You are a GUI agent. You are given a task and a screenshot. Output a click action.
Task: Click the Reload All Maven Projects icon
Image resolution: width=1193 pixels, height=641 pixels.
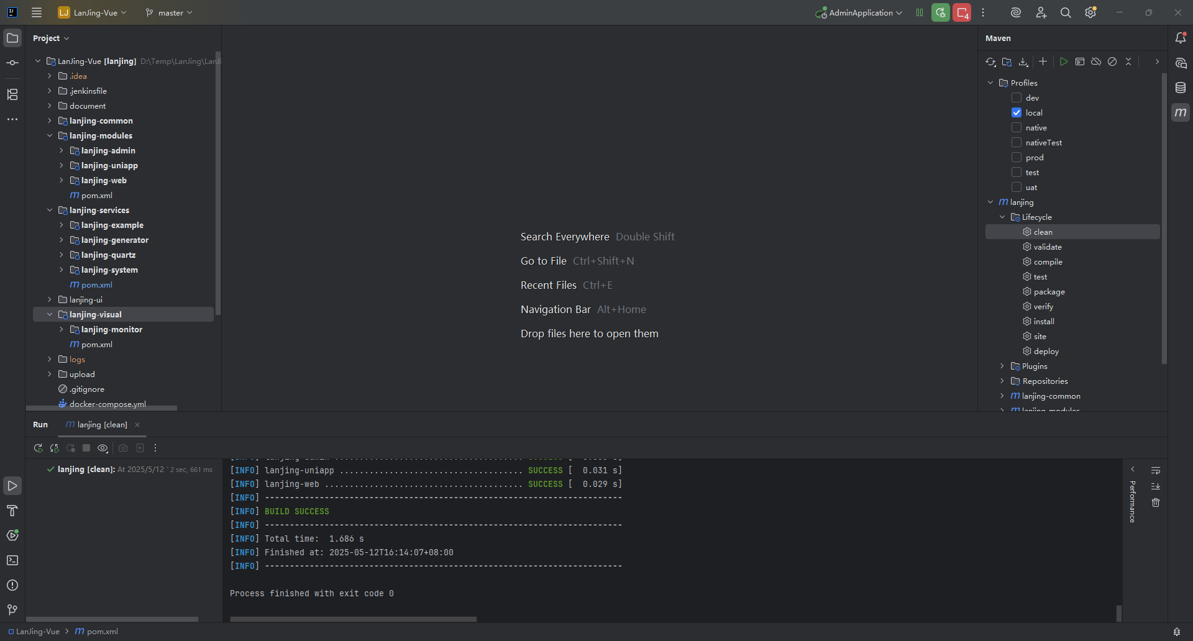[x=990, y=61]
